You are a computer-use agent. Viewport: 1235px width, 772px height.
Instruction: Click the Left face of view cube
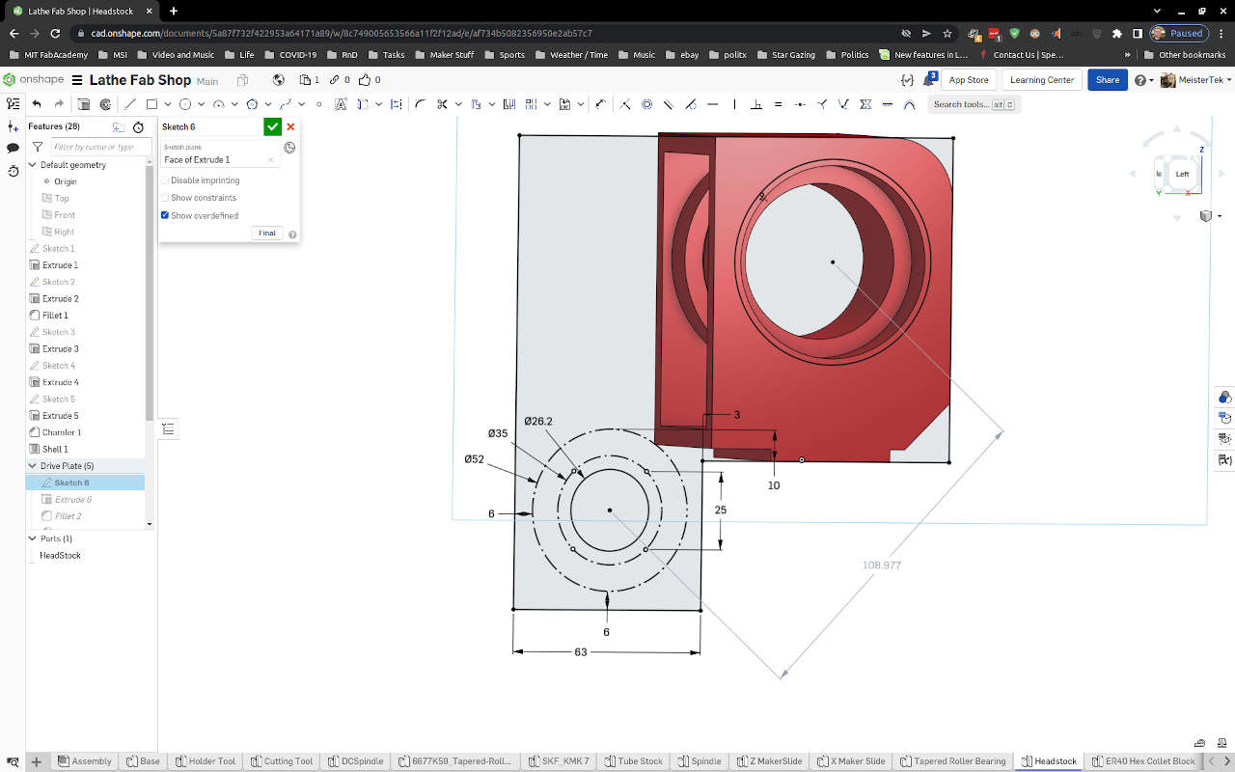tap(1182, 174)
